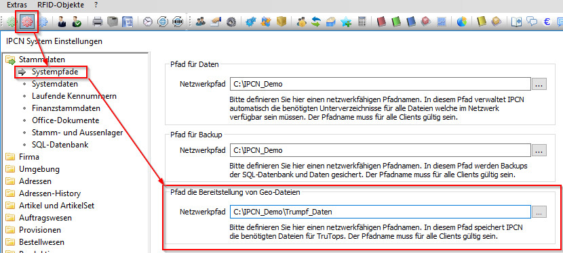Viewport: 563px width, 253px height.
Task: Click the green book icon
Action: point(396,22)
